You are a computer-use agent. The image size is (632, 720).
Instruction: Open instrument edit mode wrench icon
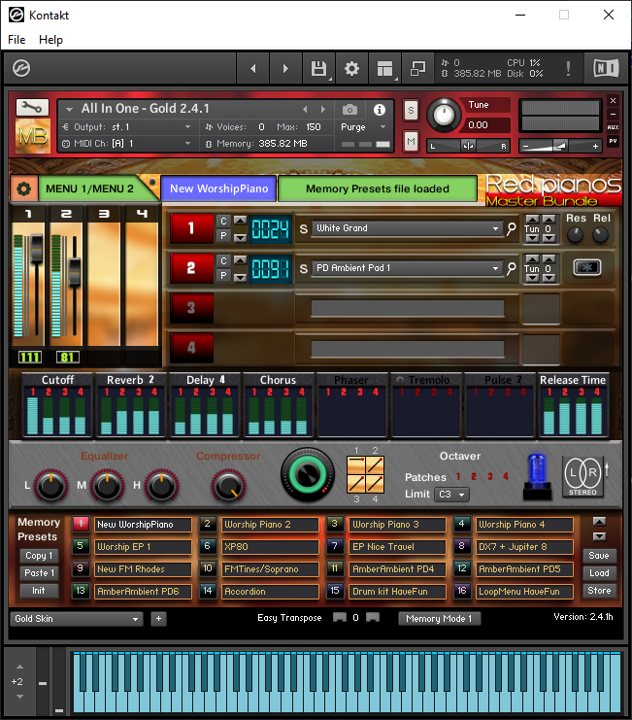pyautogui.click(x=32, y=108)
